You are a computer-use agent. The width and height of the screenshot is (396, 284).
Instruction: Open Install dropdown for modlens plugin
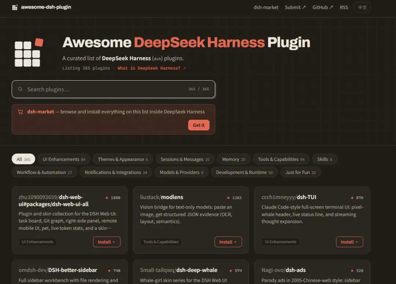point(228,242)
